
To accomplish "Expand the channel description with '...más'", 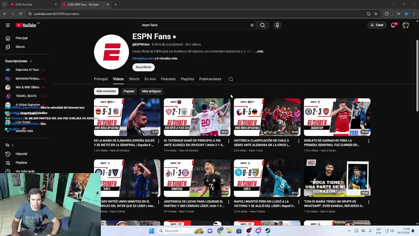I will click(259, 51).
